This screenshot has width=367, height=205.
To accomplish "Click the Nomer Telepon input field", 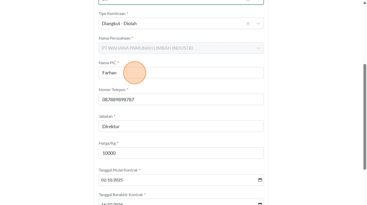I will (181, 100).
